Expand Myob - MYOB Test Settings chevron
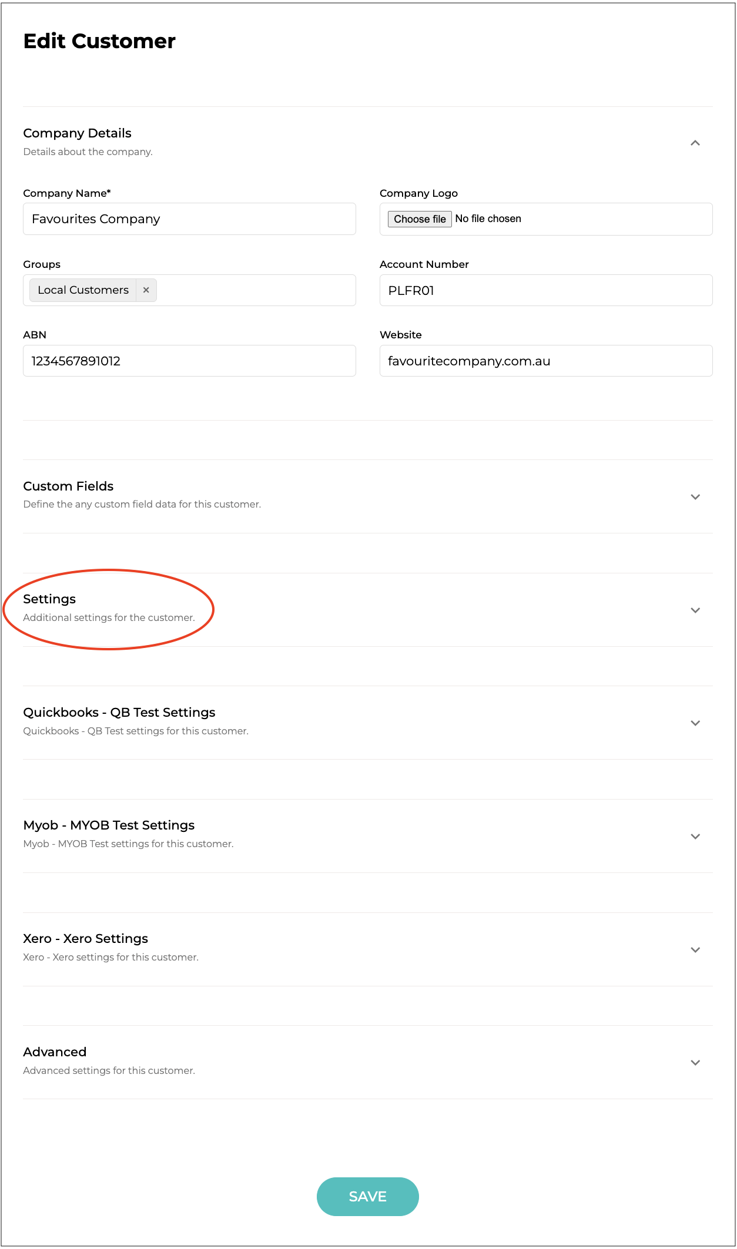 695,837
